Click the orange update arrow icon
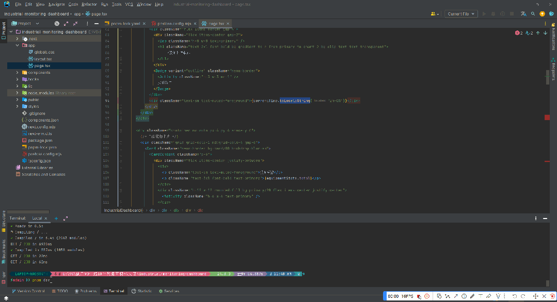557x302 pixels. [542, 14]
